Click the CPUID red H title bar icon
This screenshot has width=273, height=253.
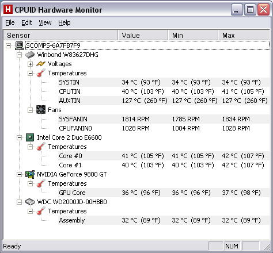(8, 10)
